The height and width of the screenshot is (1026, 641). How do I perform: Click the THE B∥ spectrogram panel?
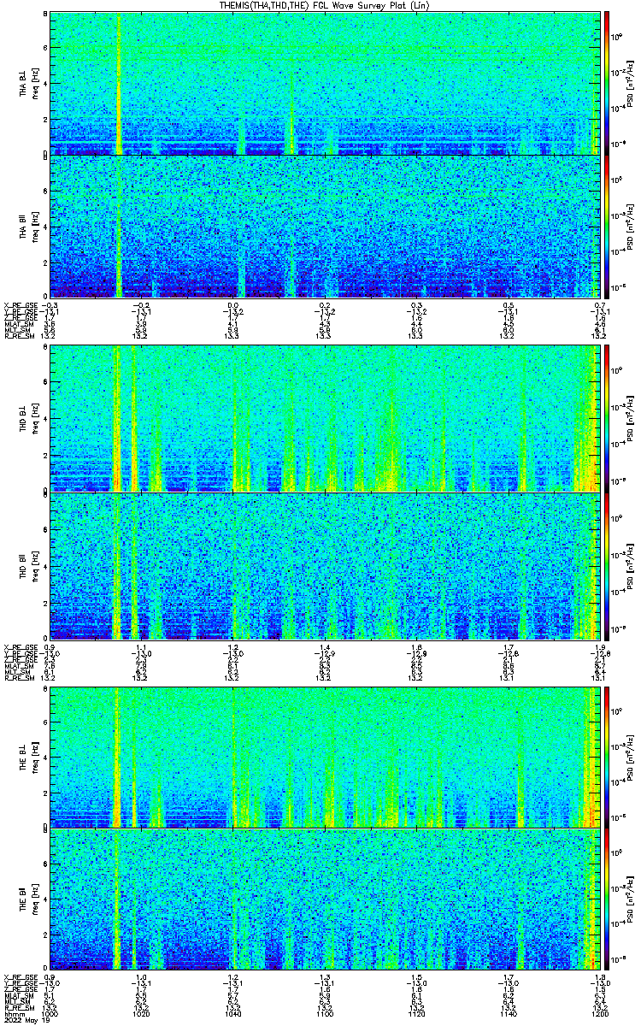[326, 899]
